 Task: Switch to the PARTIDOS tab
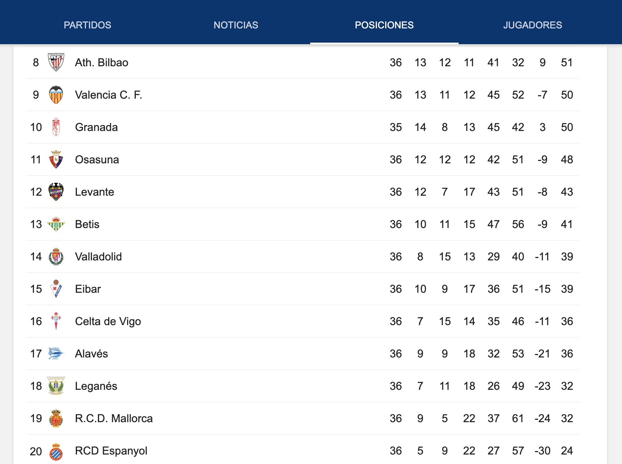tap(88, 25)
